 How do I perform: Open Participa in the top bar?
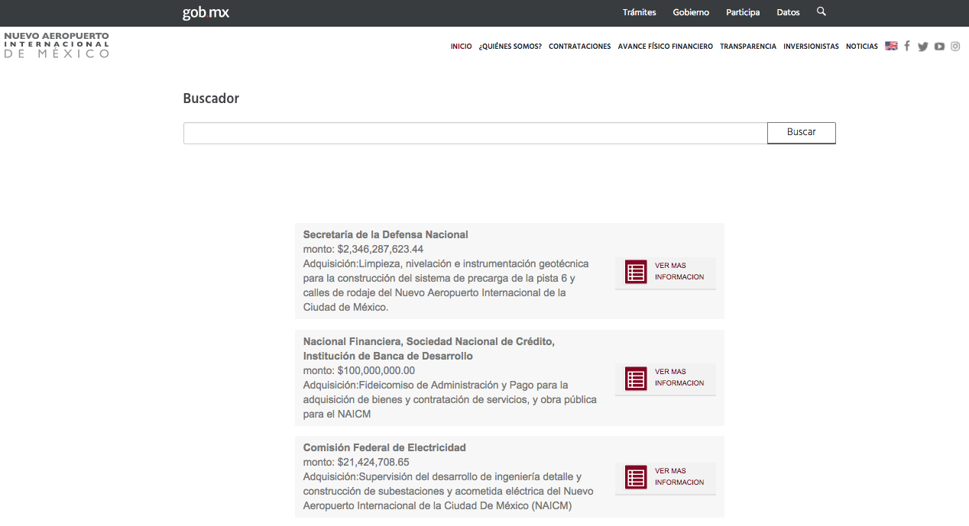(x=743, y=12)
